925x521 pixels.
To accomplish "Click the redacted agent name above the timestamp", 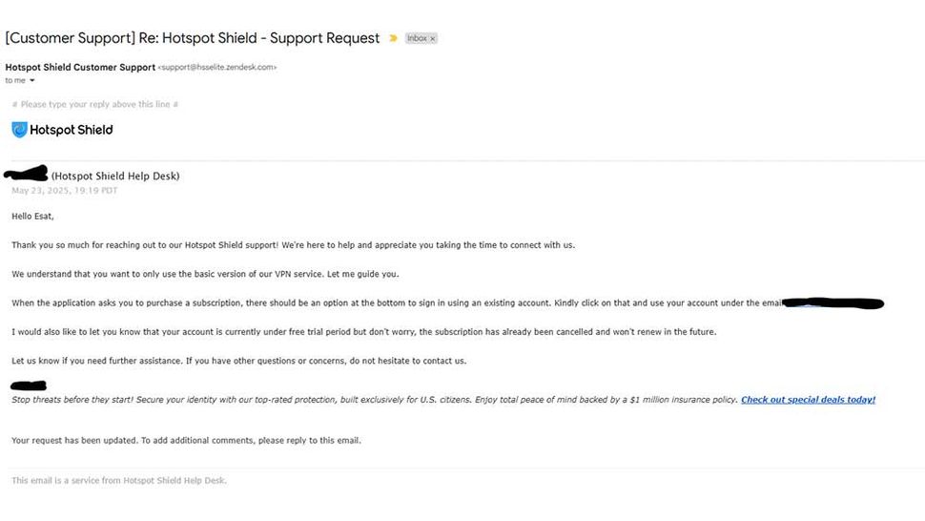I will pos(27,174).
